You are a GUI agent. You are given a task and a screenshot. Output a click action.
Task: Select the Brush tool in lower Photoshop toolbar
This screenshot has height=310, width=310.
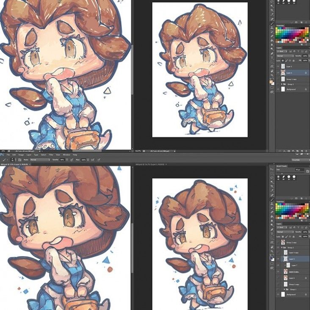coord(272,199)
